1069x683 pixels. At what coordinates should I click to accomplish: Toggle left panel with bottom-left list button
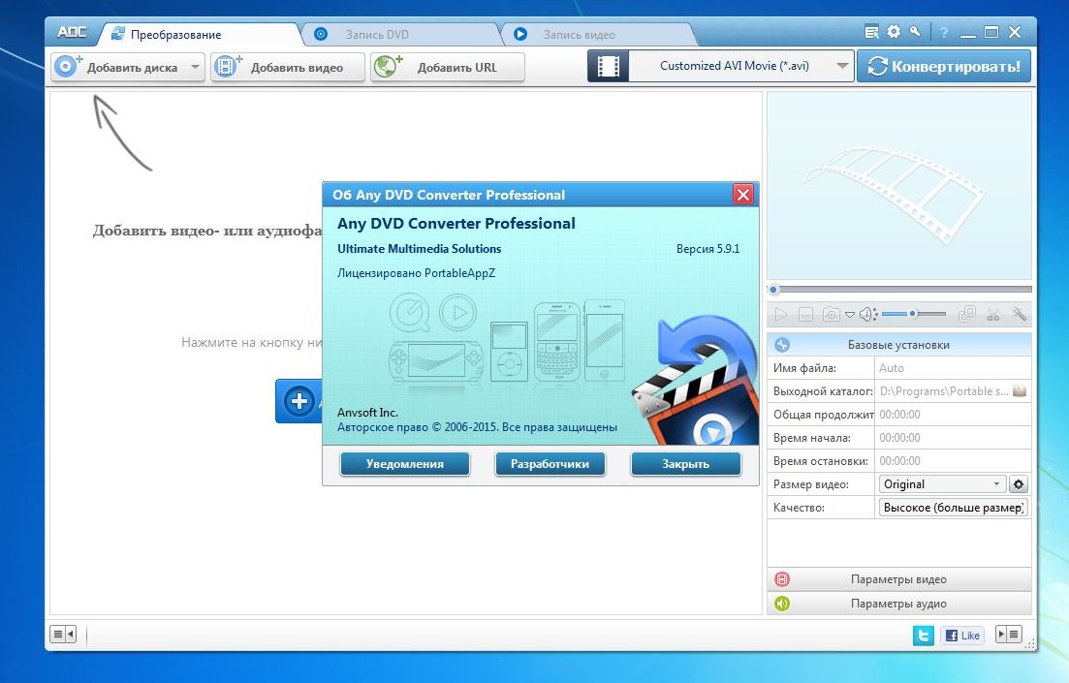tap(63, 635)
